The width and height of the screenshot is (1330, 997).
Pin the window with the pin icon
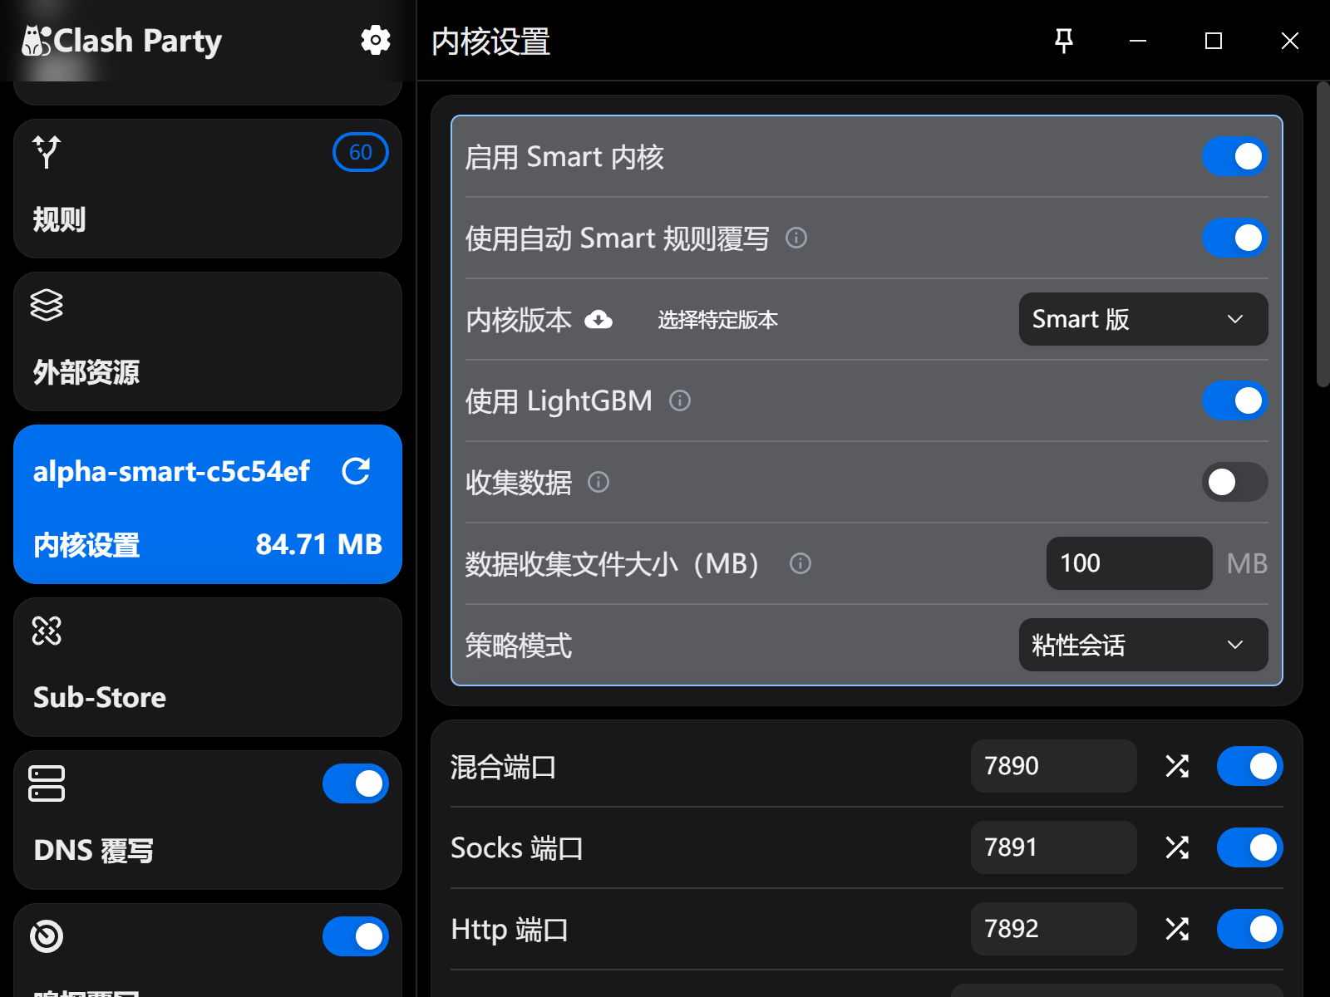pyautogui.click(x=1064, y=41)
